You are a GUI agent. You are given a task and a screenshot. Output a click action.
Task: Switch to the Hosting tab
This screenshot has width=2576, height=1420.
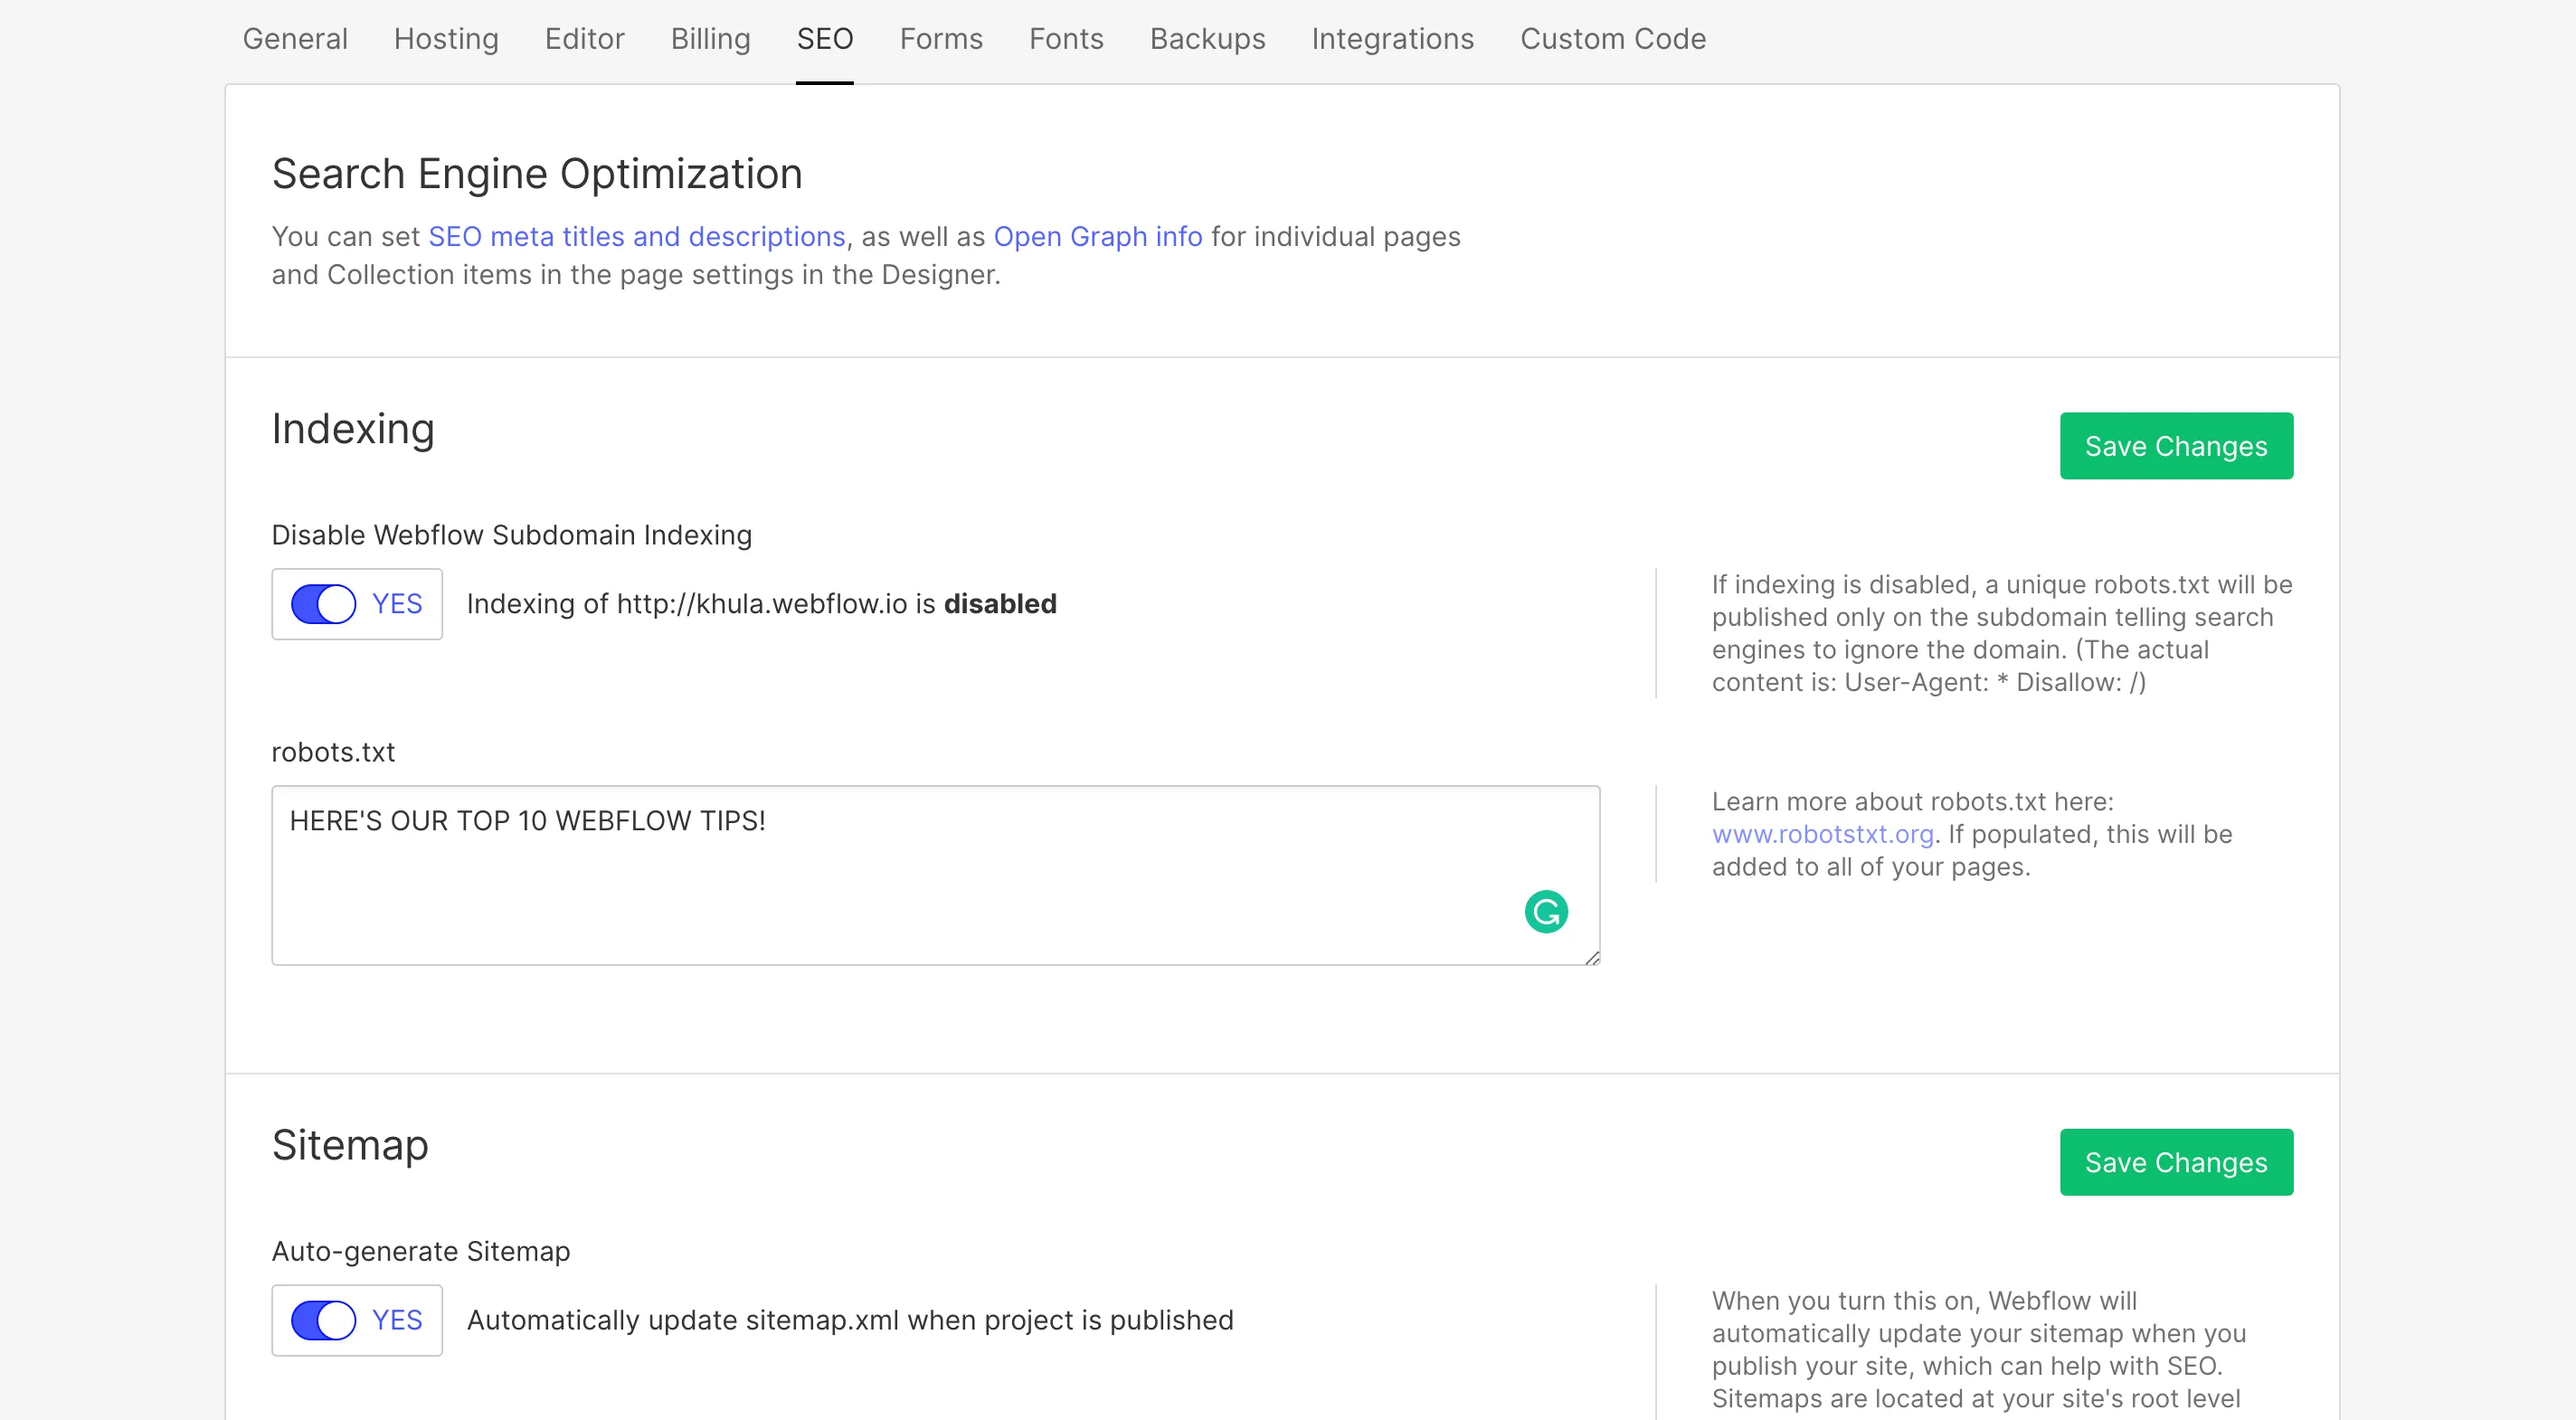tap(446, 39)
